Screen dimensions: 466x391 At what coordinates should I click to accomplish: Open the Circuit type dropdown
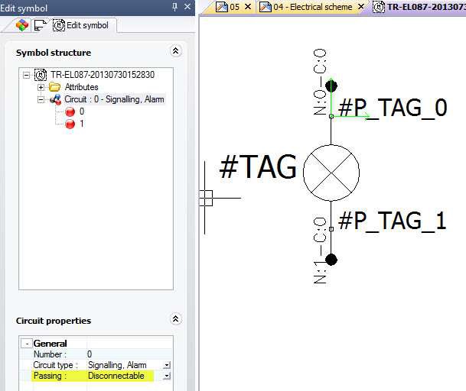point(167,365)
